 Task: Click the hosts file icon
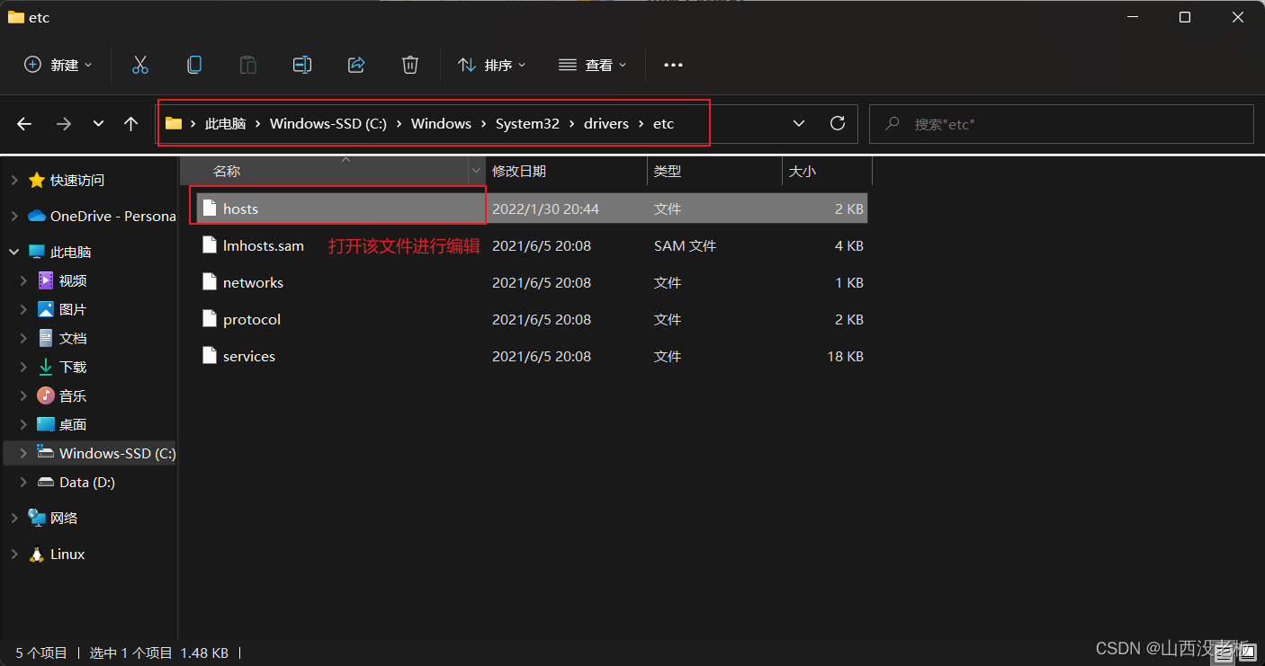point(209,209)
